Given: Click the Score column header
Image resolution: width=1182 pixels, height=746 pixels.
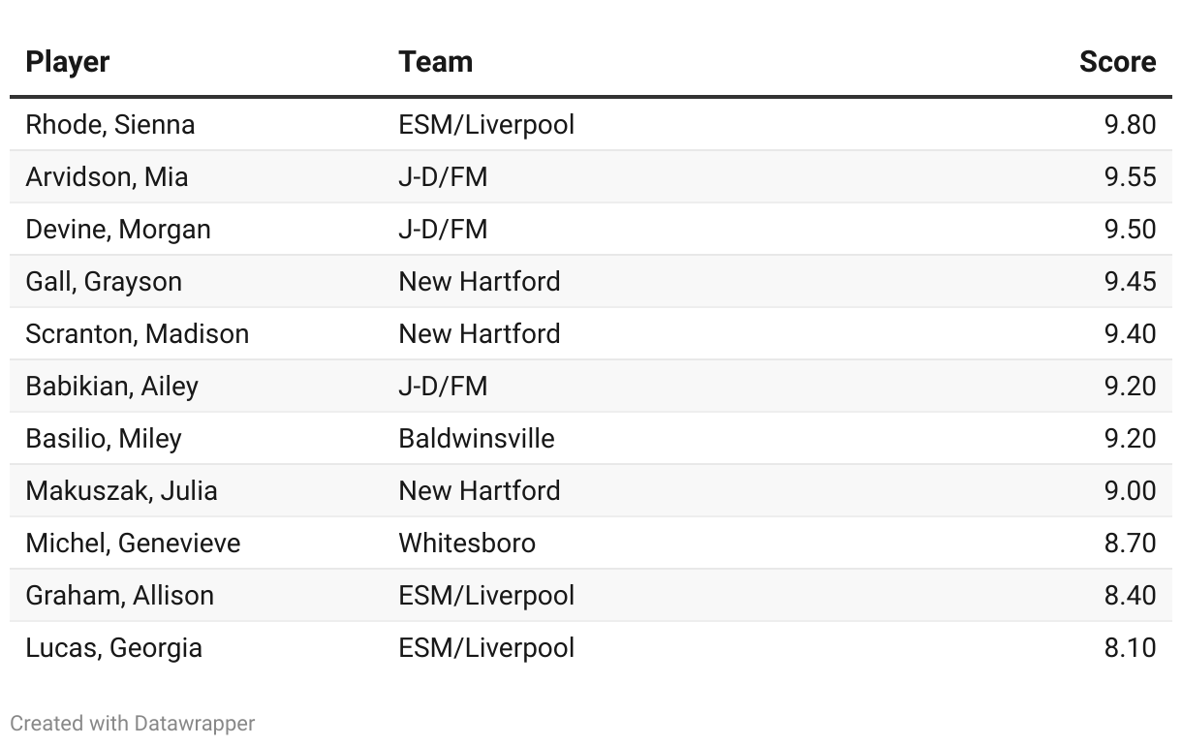Looking at the screenshot, I should coord(1117,62).
